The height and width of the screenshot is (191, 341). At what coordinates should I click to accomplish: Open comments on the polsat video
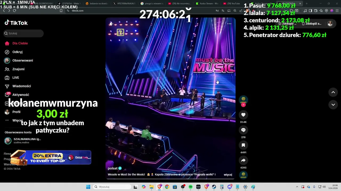pyautogui.click(x=243, y=130)
